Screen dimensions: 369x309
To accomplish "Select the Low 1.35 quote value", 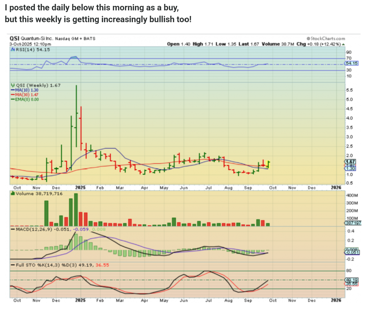I will [x=226, y=44].
